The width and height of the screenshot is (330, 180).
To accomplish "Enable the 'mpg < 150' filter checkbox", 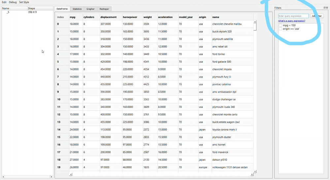I will point(280,25).
